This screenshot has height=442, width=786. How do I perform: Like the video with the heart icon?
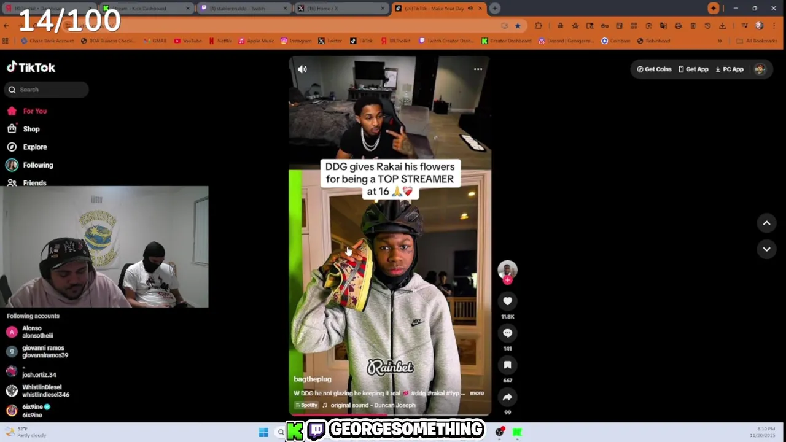(x=507, y=301)
